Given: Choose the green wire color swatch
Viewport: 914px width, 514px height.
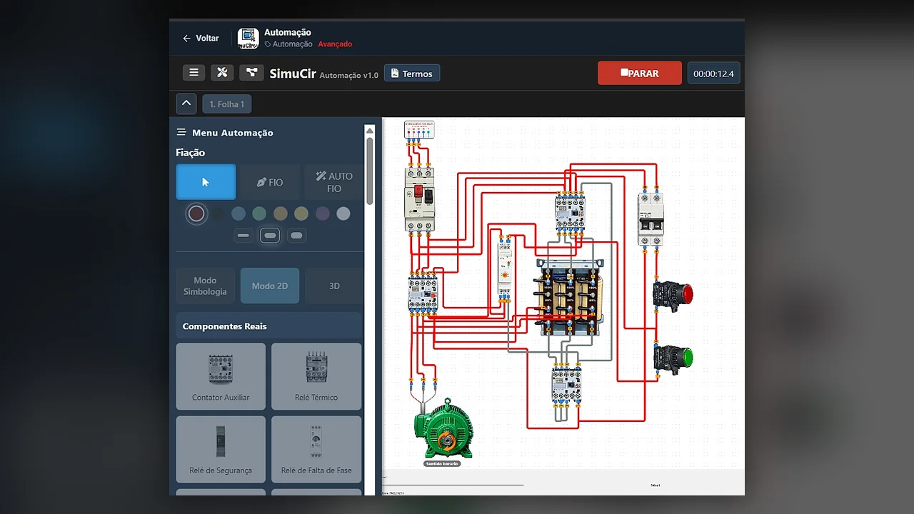Looking at the screenshot, I should 259,213.
